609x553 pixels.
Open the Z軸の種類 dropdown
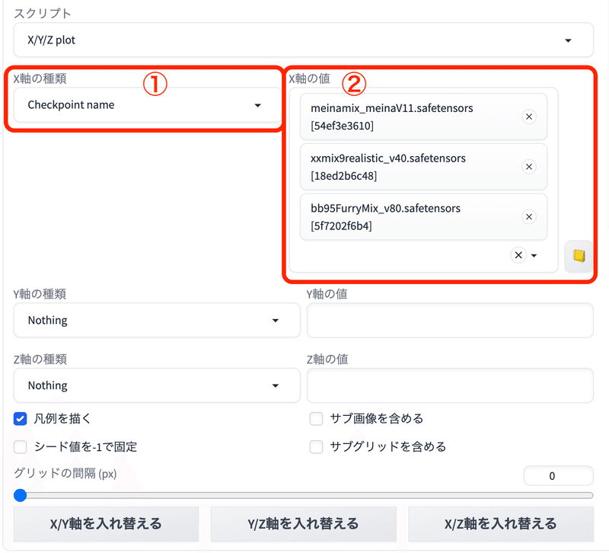[x=157, y=385]
